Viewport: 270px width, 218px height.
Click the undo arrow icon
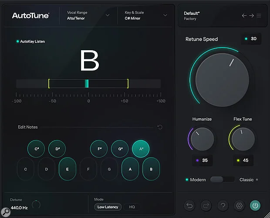189,205
